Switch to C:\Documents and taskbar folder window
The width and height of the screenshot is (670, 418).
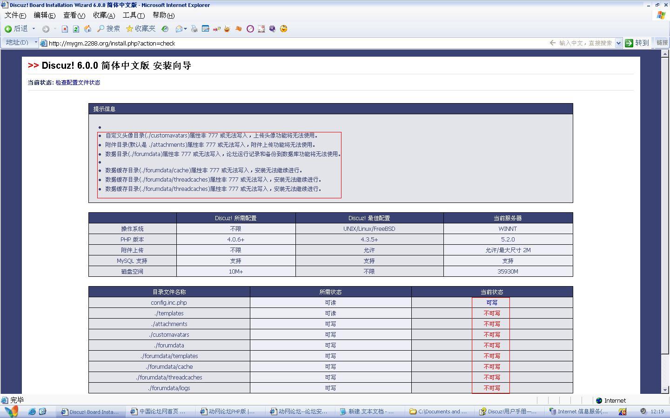pyautogui.click(x=440, y=411)
